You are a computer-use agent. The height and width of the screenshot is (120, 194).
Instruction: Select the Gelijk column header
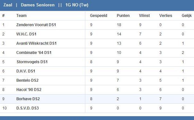click(187, 16)
